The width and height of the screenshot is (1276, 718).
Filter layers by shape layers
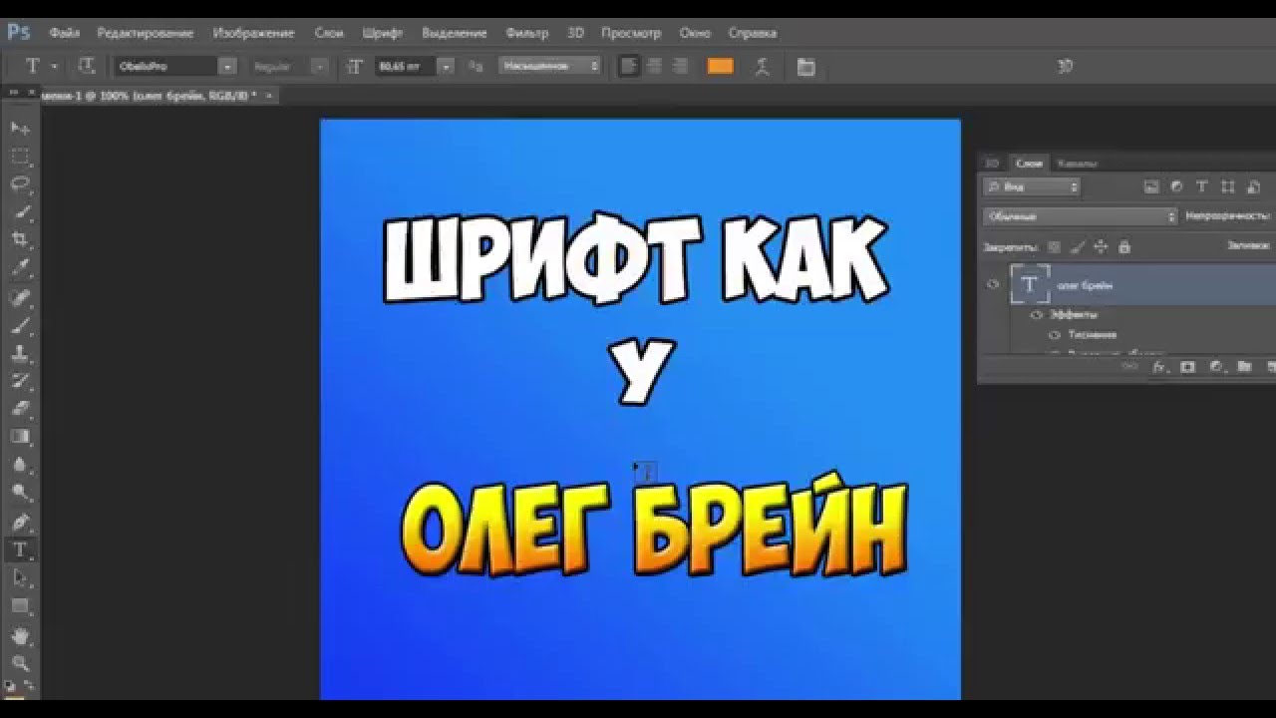pyautogui.click(x=1228, y=186)
